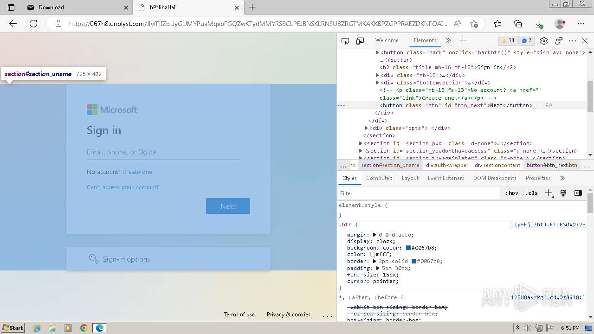View site information lock icon

58,24
